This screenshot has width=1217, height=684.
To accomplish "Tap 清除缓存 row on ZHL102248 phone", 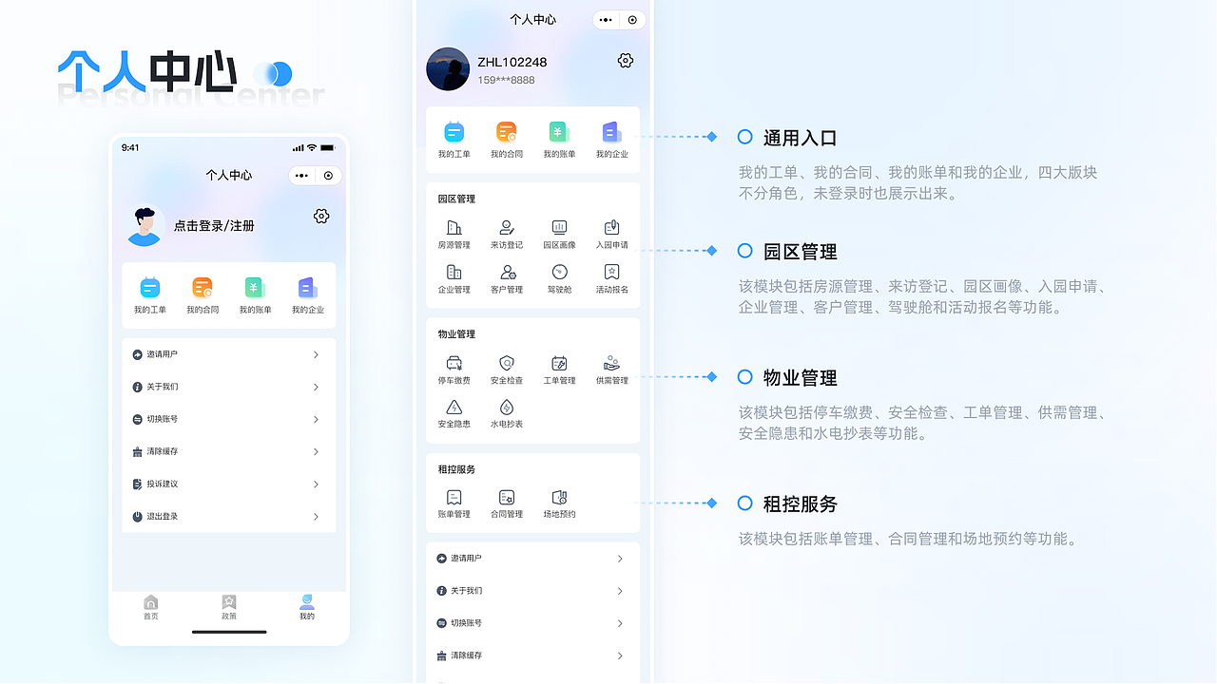I will (x=532, y=655).
